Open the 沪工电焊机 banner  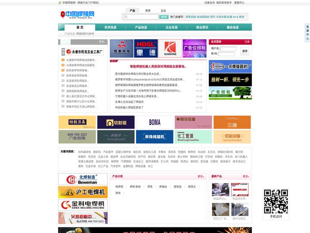[83, 192]
